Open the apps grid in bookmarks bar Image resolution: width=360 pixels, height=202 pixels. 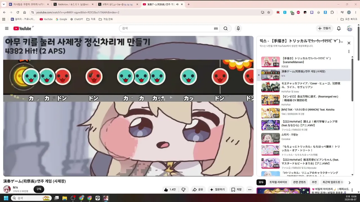(4, 19)
